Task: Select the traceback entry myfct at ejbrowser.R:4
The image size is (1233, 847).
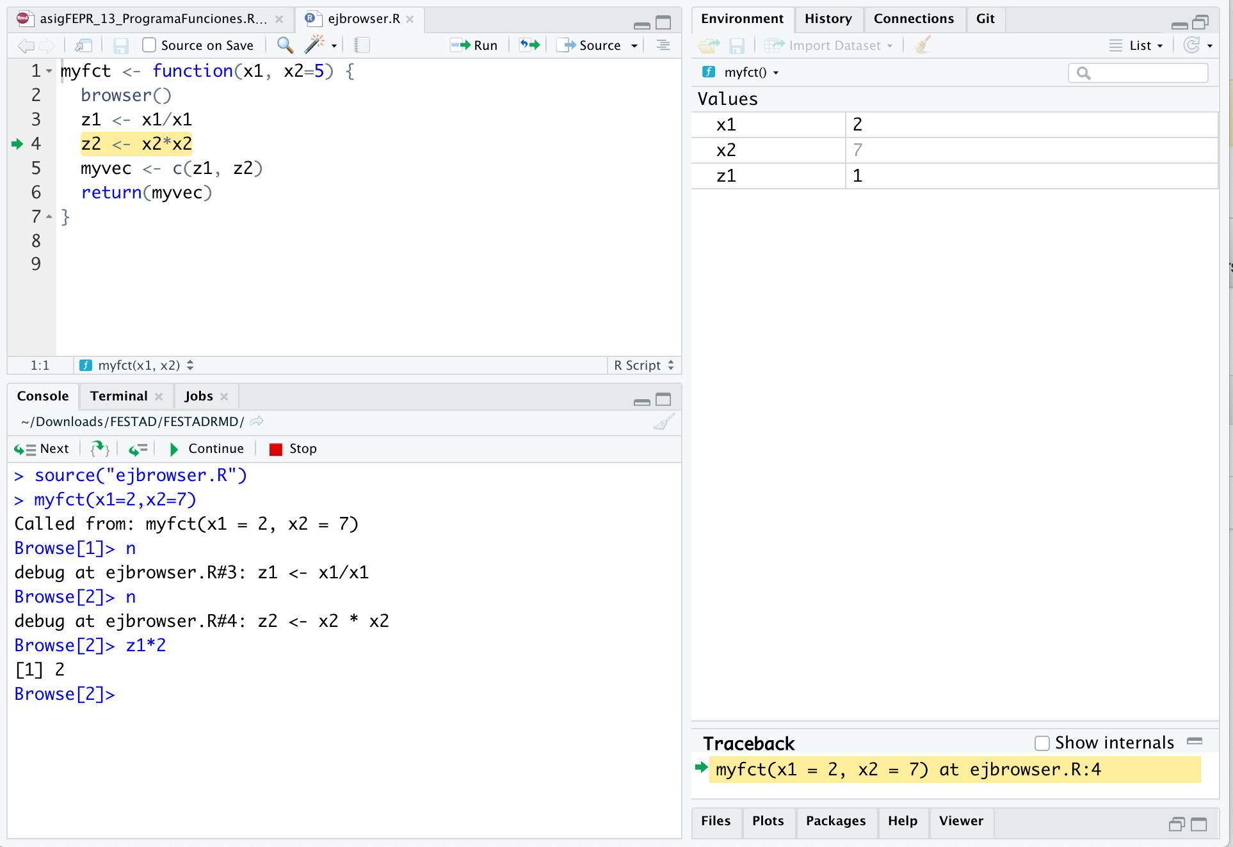Action: [955, 770]
